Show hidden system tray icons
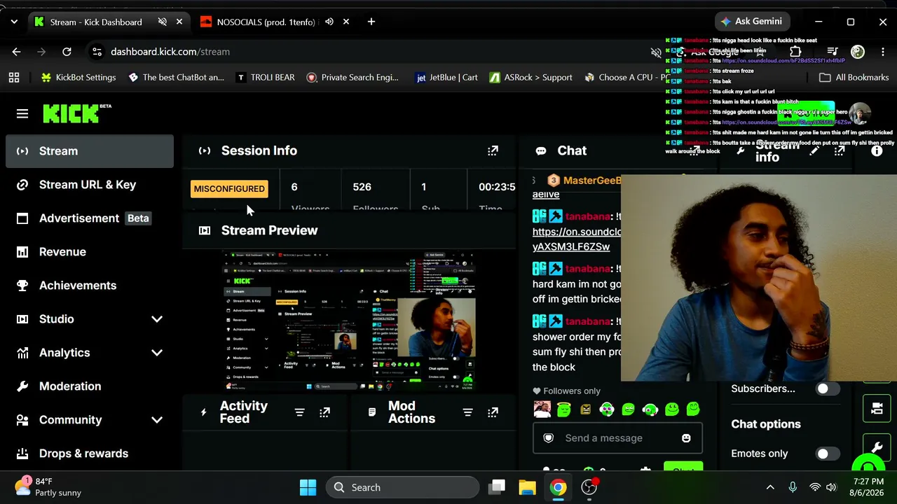The image size is (897, 504). pos(770,487)
